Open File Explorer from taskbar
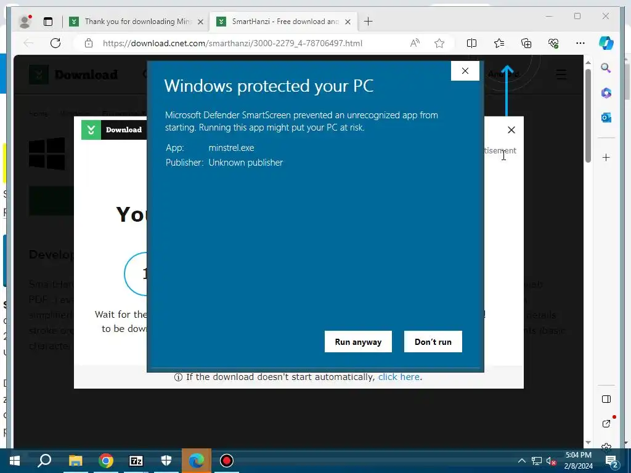This screenshot has width=631, height=473. (75, 461)
